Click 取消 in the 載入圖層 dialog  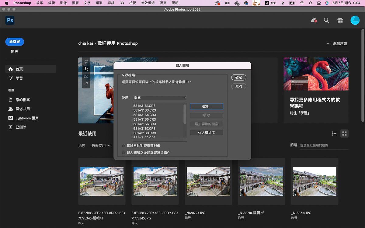(239, 86)
